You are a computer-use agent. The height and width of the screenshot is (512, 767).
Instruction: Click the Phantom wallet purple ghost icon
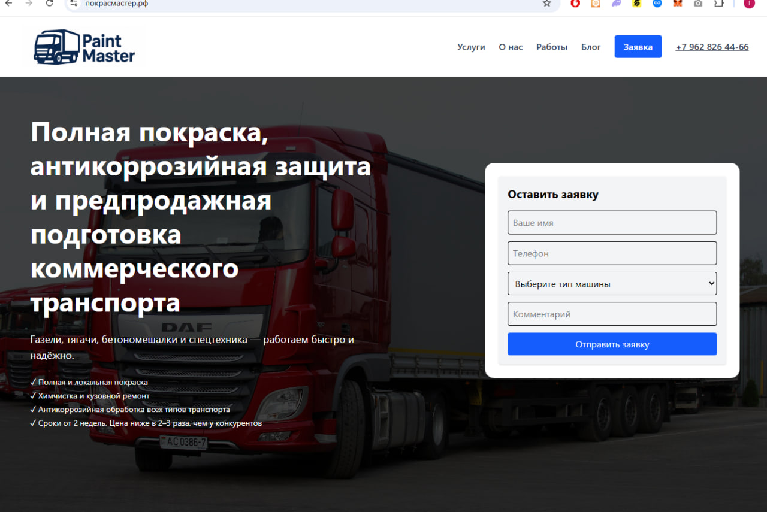click(x=615, y=4)
